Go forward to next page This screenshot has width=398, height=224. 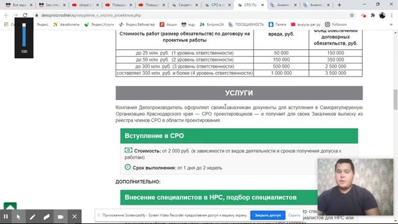16,15
